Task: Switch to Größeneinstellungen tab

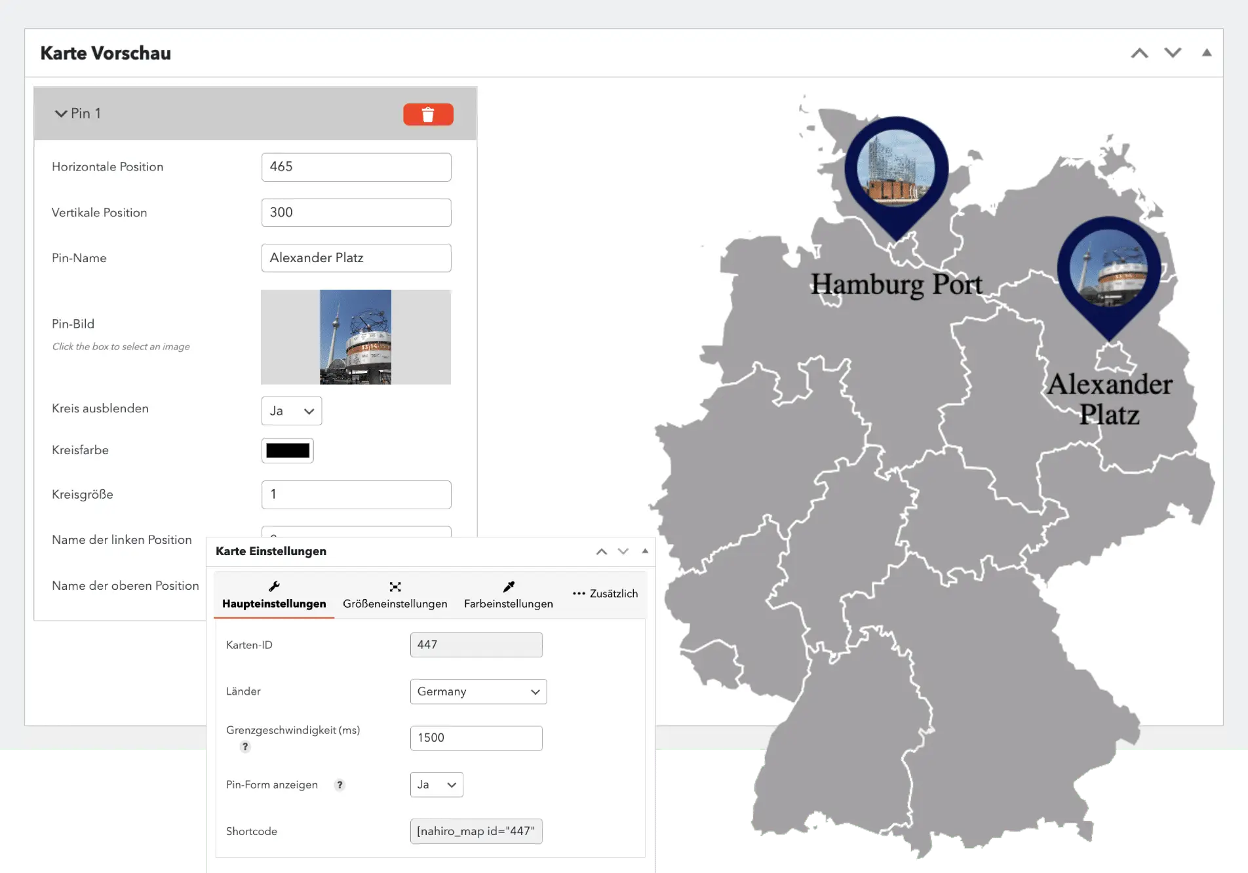Action: tap(395, 594)
